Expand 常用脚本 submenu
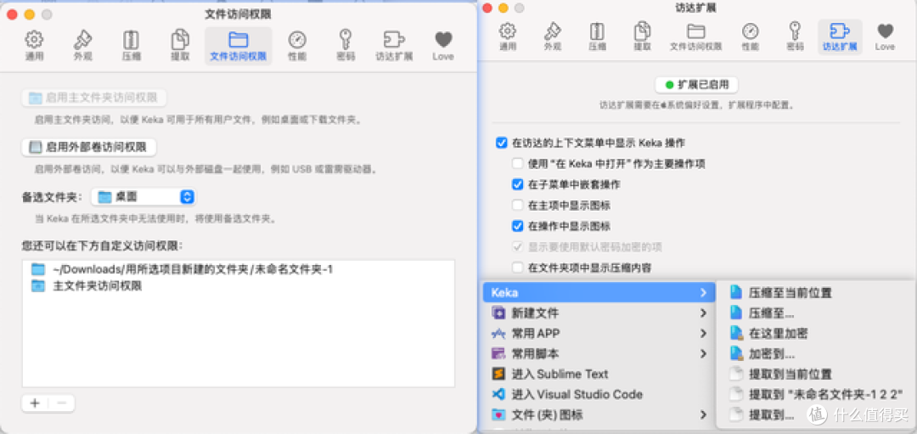917x434 pixels. (x=599, y=354)
